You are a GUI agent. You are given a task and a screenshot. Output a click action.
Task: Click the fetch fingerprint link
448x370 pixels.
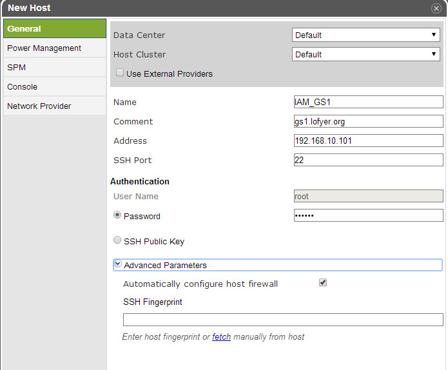tap(221, 337)
